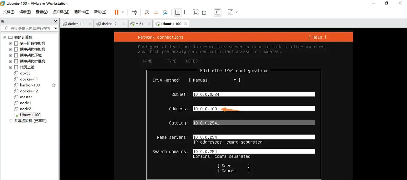Select the db-53 virtual machine
407x180 pixels.
[25, 73]
